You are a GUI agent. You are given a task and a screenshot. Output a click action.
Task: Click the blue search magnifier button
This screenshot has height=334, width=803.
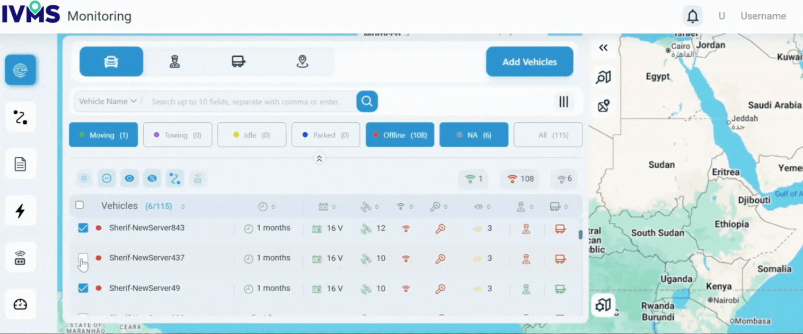tap(367, 101)
